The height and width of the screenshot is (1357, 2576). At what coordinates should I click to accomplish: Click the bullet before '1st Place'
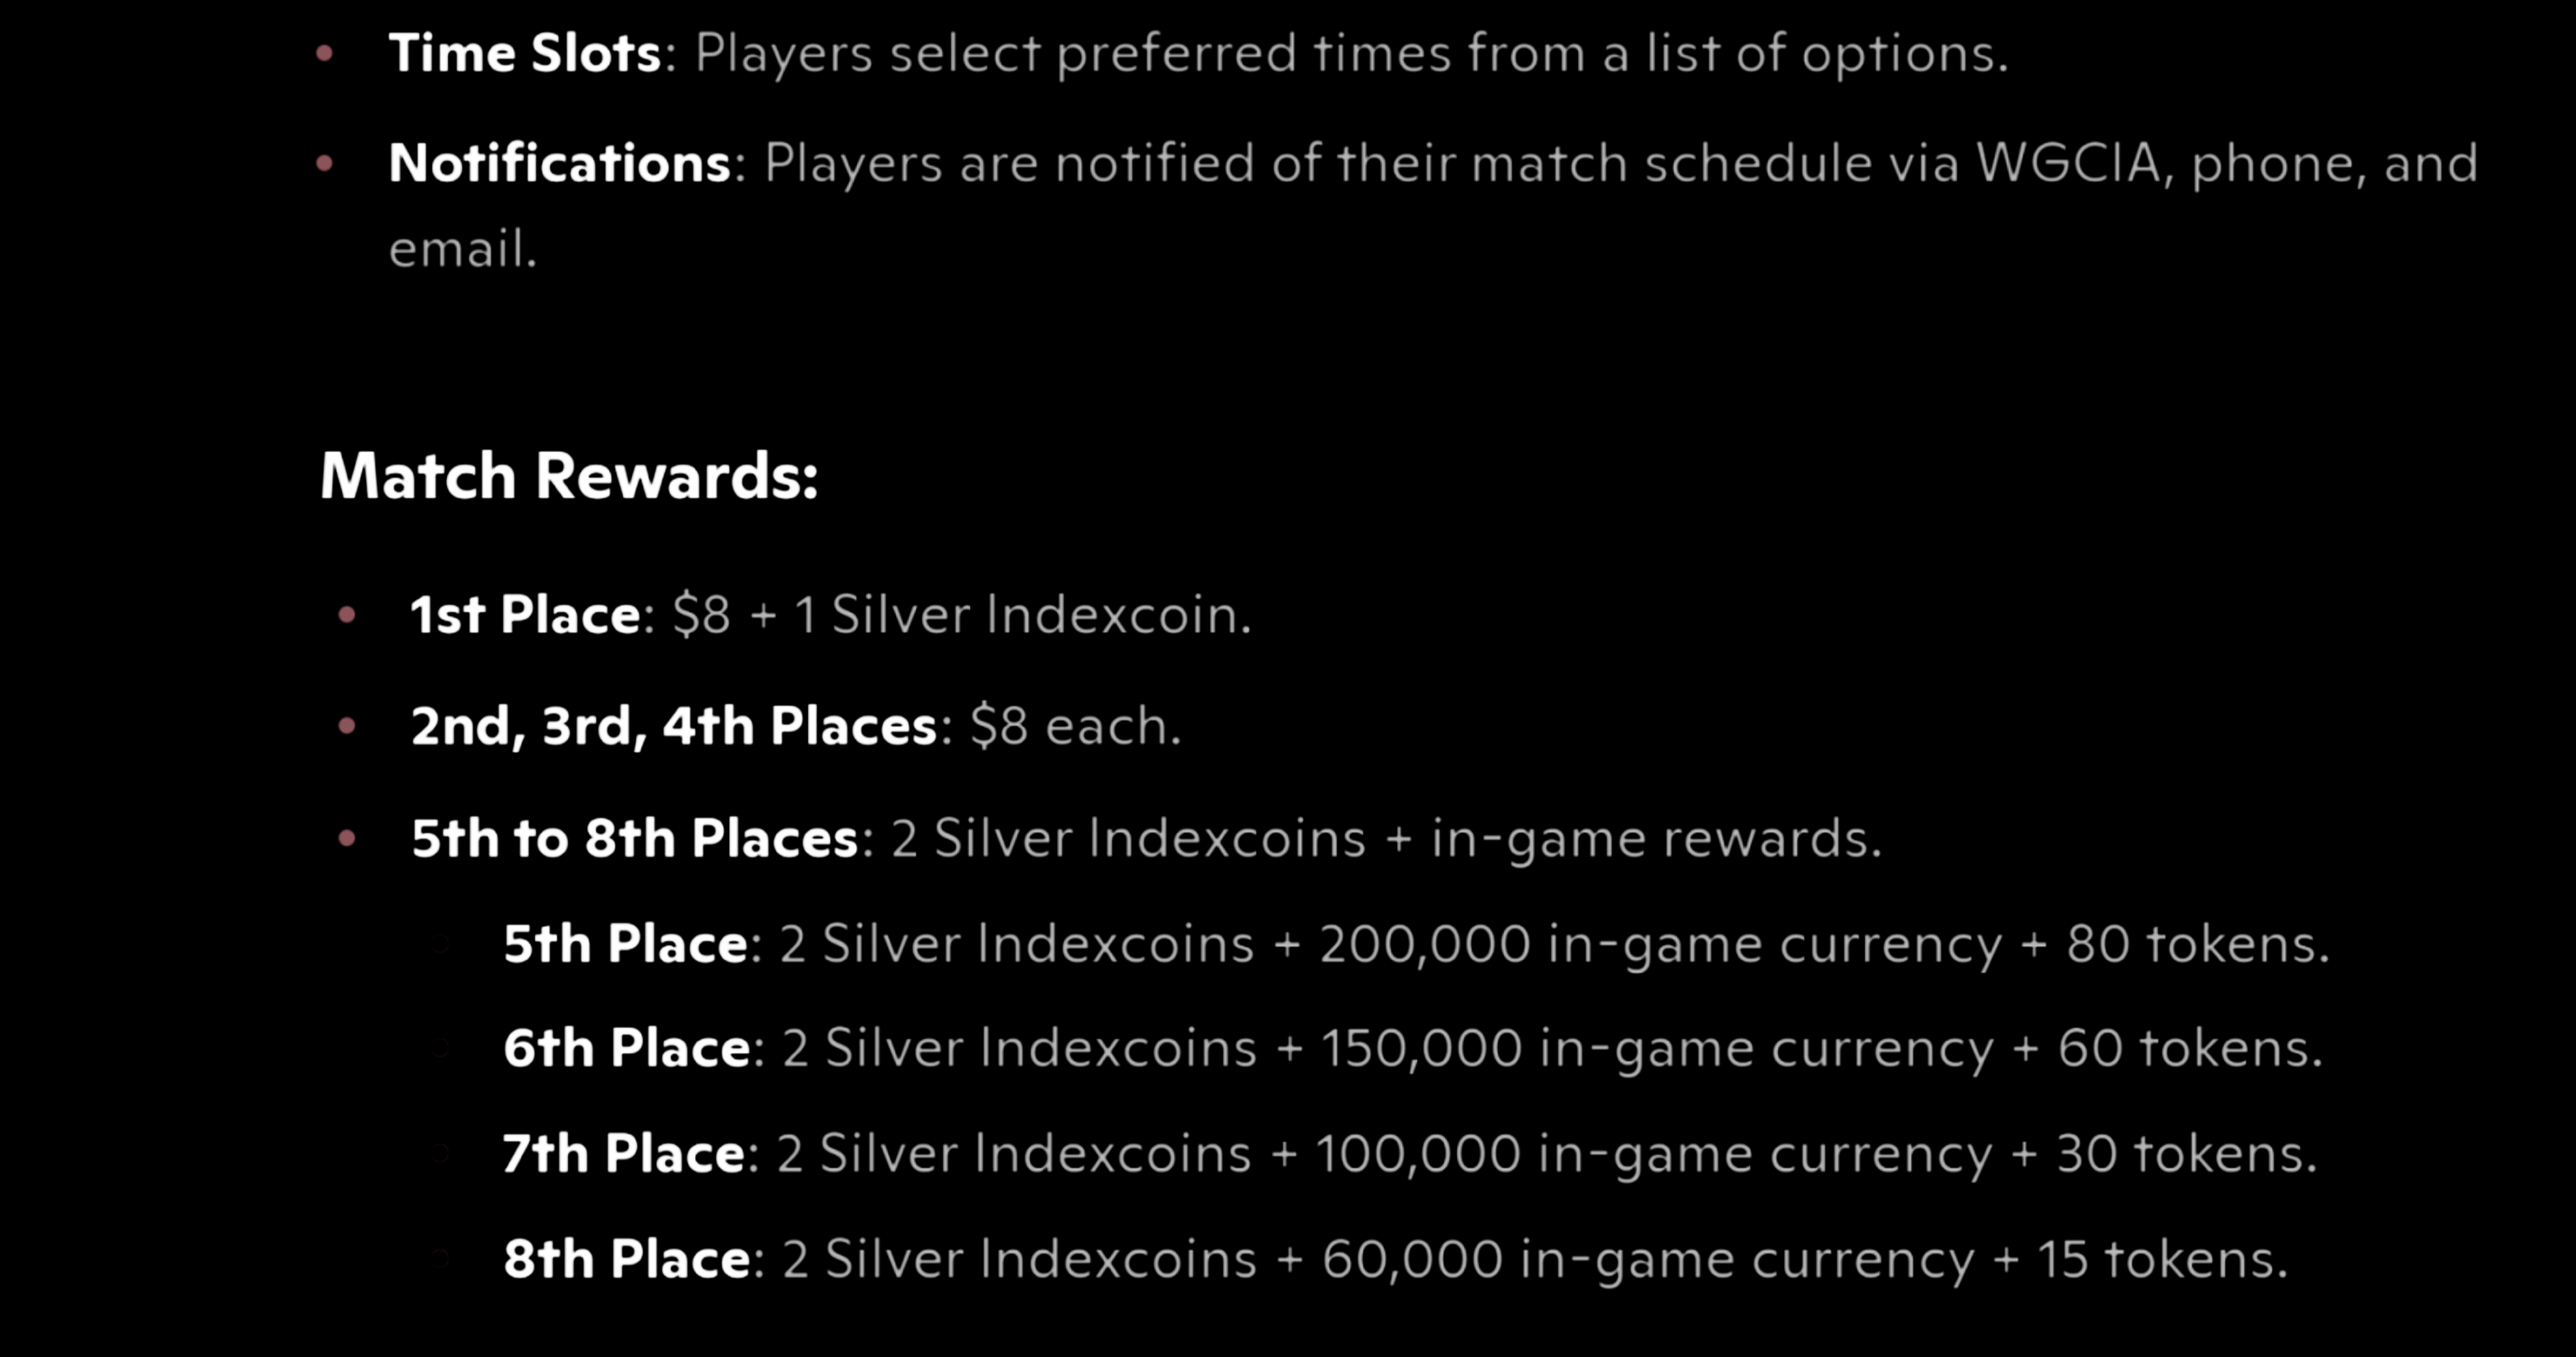347,614
